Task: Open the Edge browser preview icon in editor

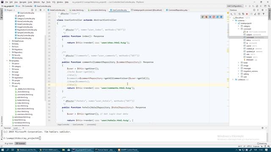Action: click(x=221, y=17)
